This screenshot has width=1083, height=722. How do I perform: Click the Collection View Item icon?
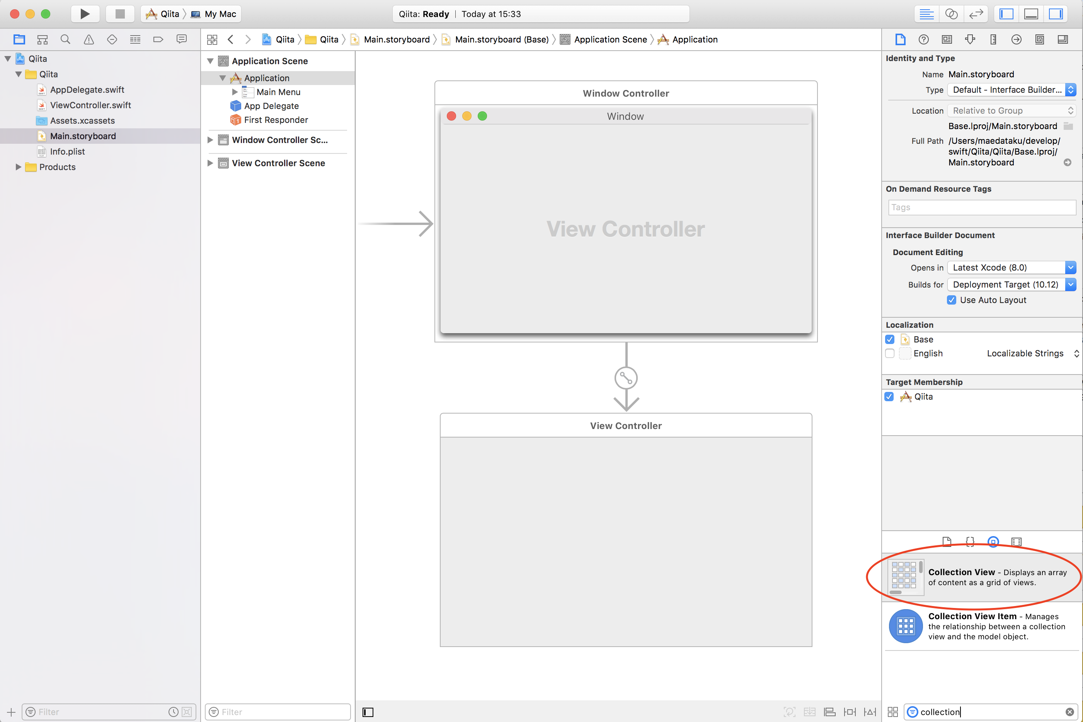903,627
